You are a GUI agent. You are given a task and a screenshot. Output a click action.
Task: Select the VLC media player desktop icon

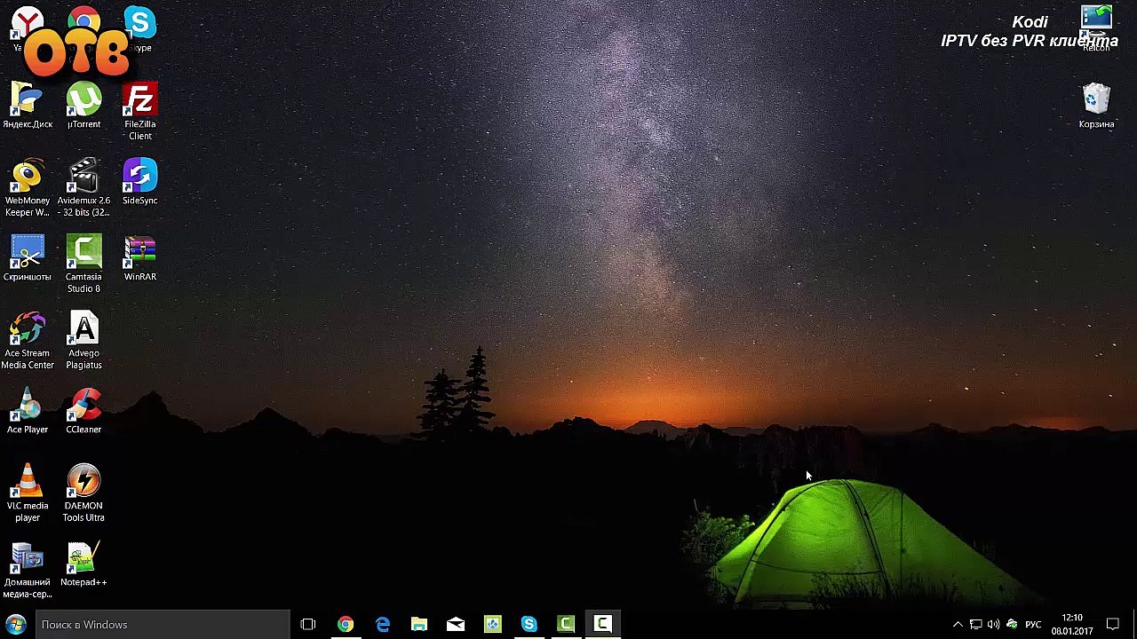tap(28, 493)
